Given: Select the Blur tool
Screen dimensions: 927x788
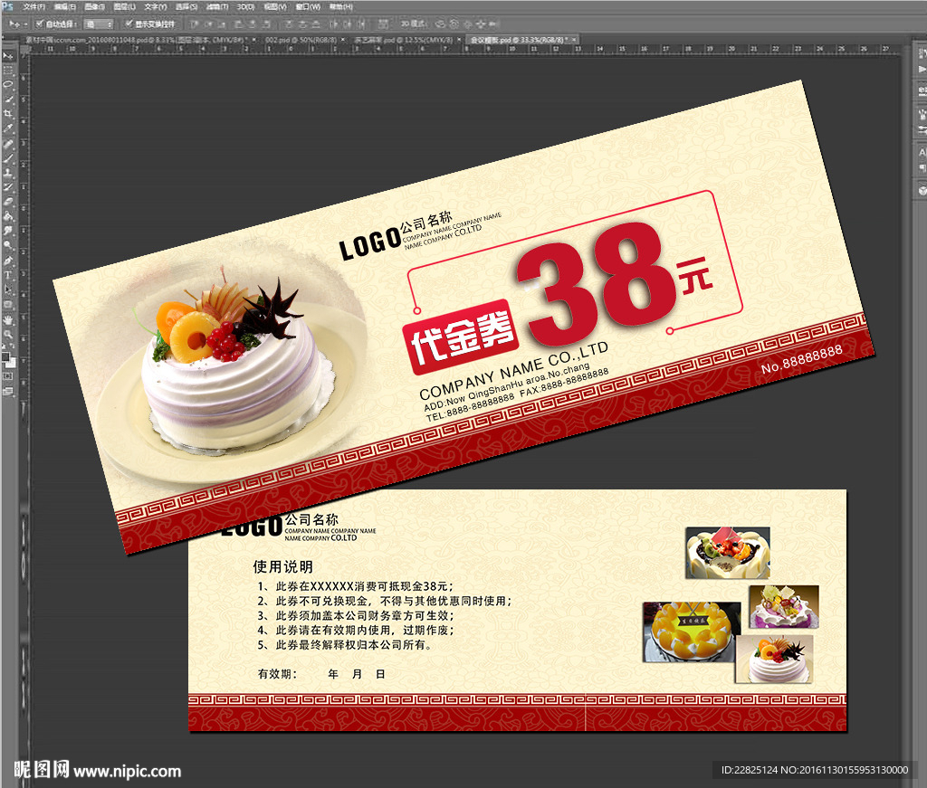Looking at the screenshot, I should pos(8,230).
